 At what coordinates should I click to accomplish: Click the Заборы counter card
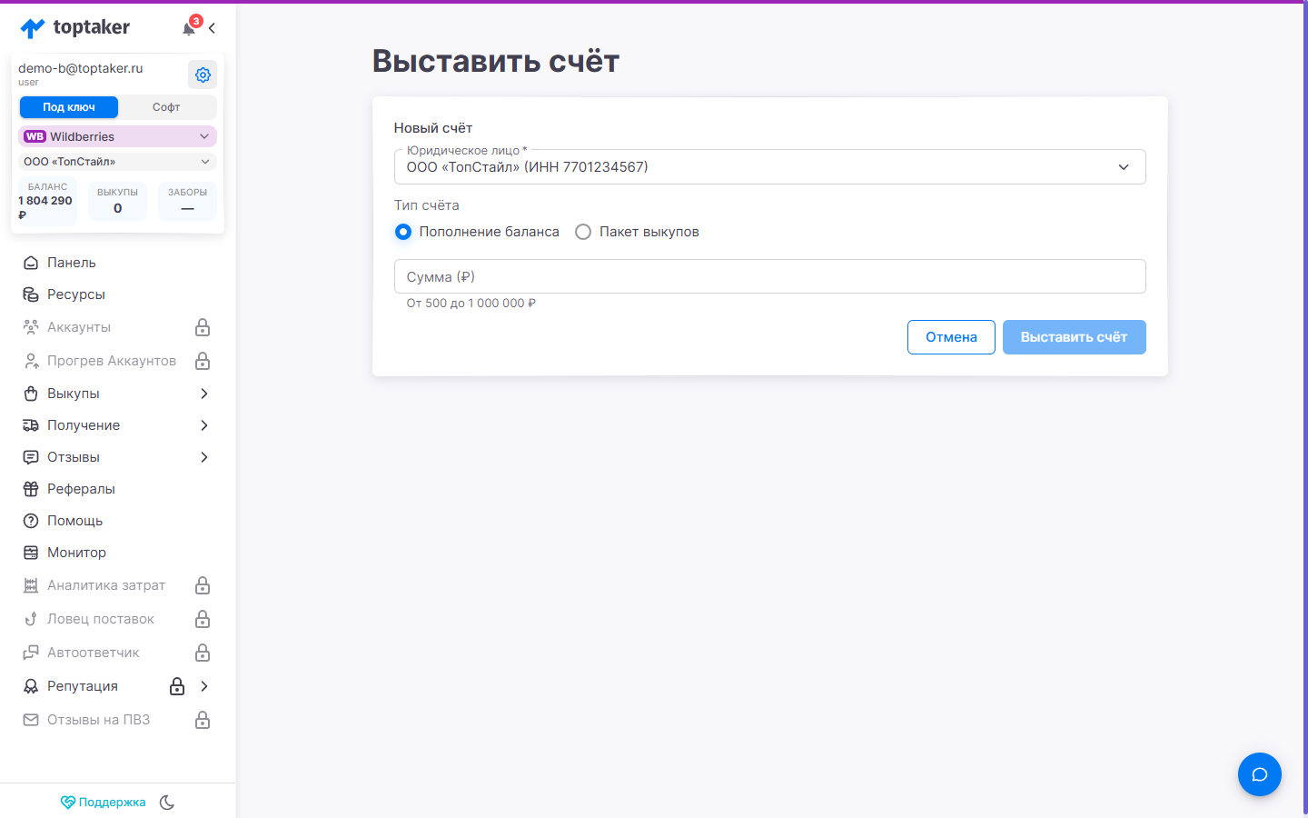187,201
